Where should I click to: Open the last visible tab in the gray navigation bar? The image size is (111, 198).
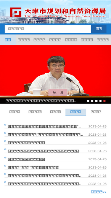(103, 40)
